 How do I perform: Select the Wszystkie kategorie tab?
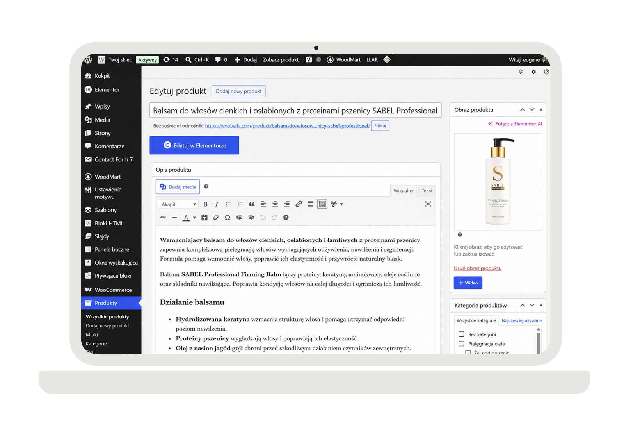[x=476, y=320]
